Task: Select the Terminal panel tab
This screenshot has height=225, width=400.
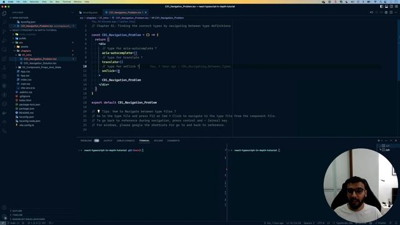Action: pyautogui.click(x=144, y=141)
